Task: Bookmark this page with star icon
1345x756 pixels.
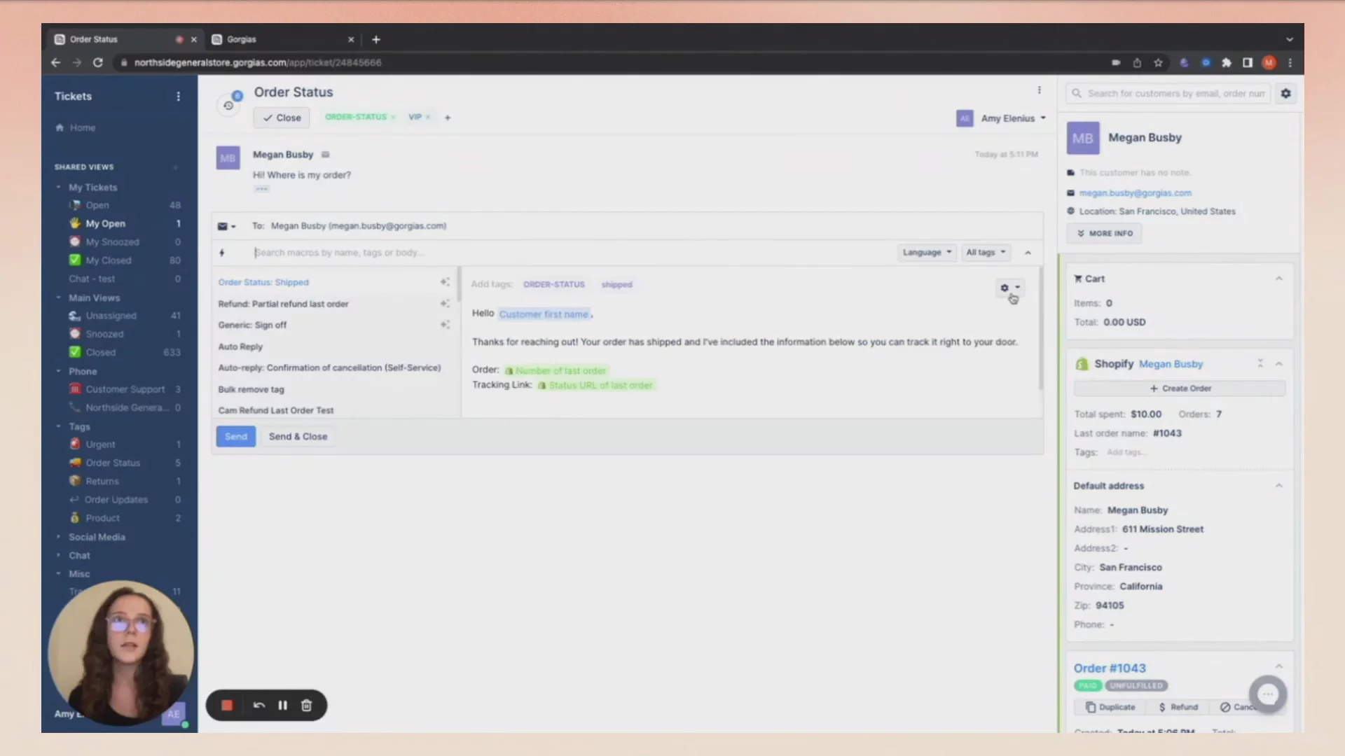Action: pyautogui.click(x=1159, y=62)
